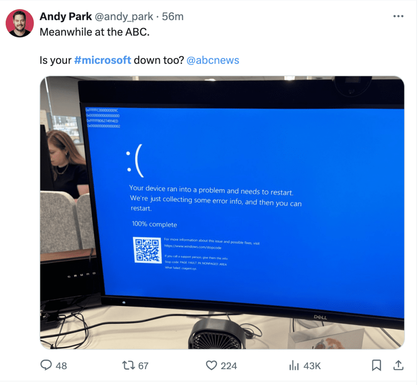This screenshot has width=419, height=385.
Task: Like the tweet with the heart icon
Action: point(212,365)
